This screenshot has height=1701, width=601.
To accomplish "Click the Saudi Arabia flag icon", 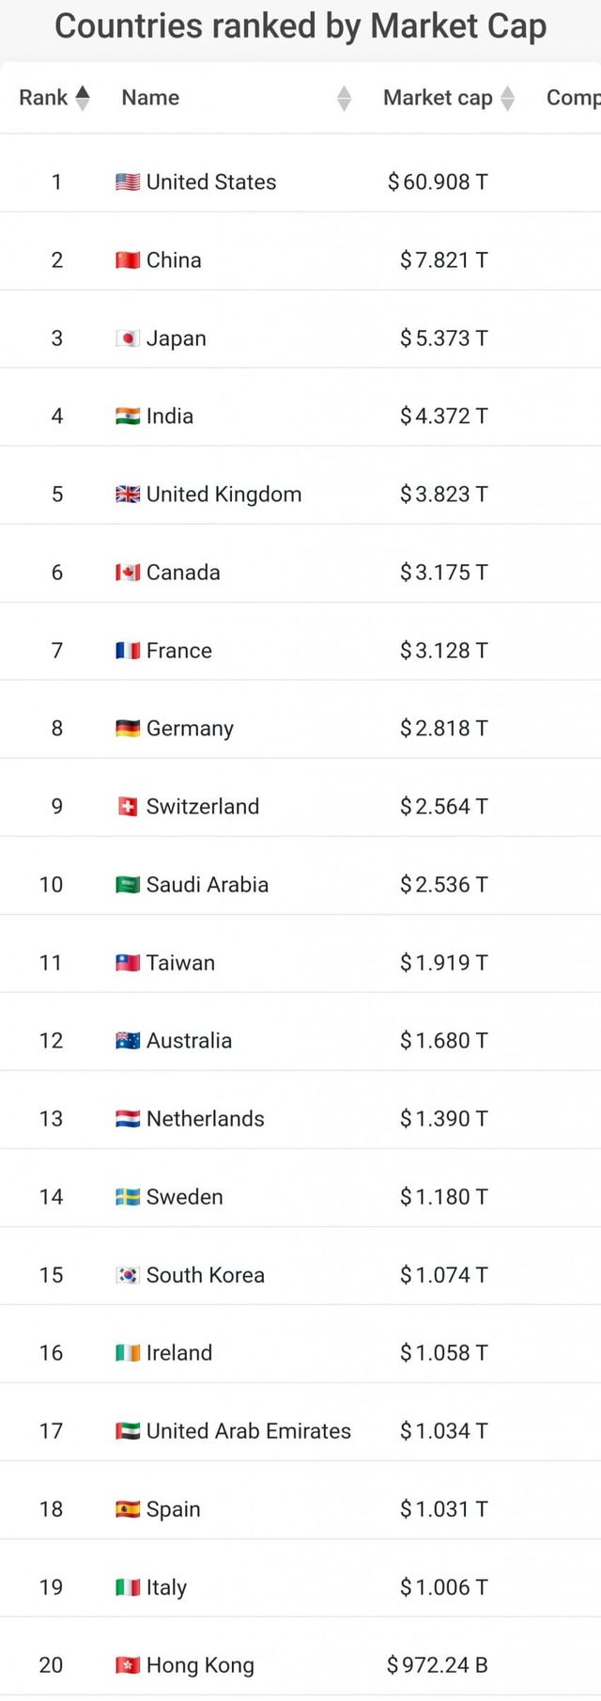I will click(128, 885).
